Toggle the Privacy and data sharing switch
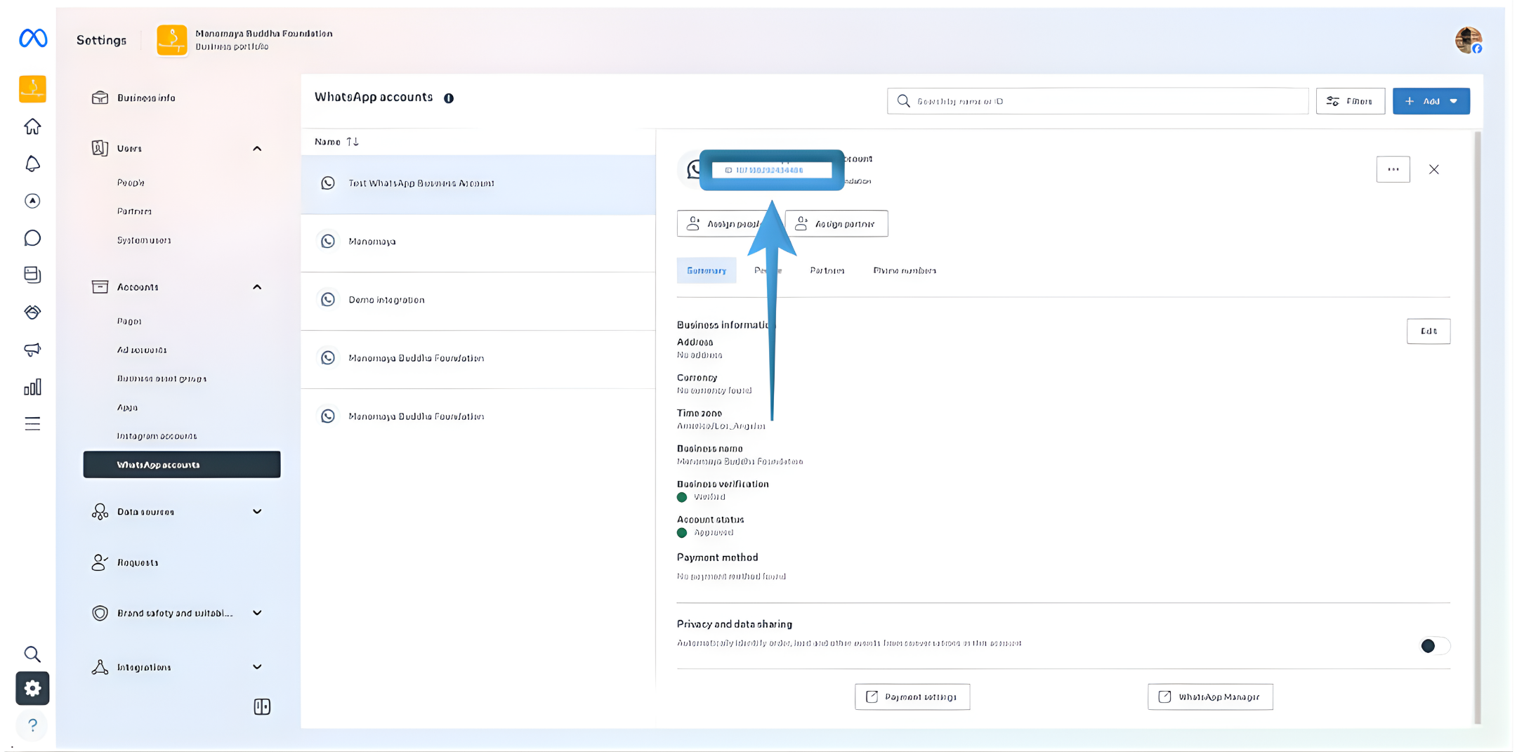 1433,646
